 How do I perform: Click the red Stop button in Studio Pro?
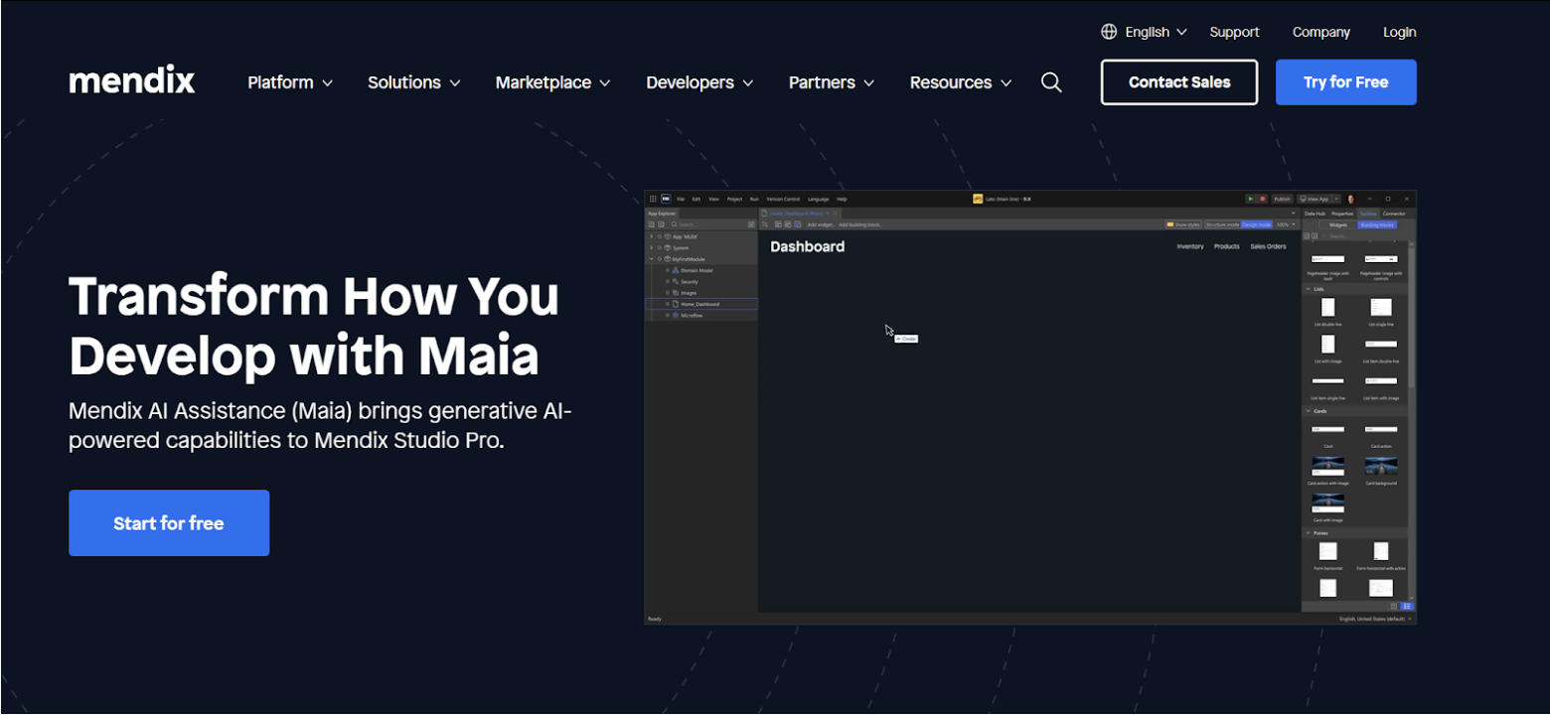pyautogui.click(x=1263, y=199)
